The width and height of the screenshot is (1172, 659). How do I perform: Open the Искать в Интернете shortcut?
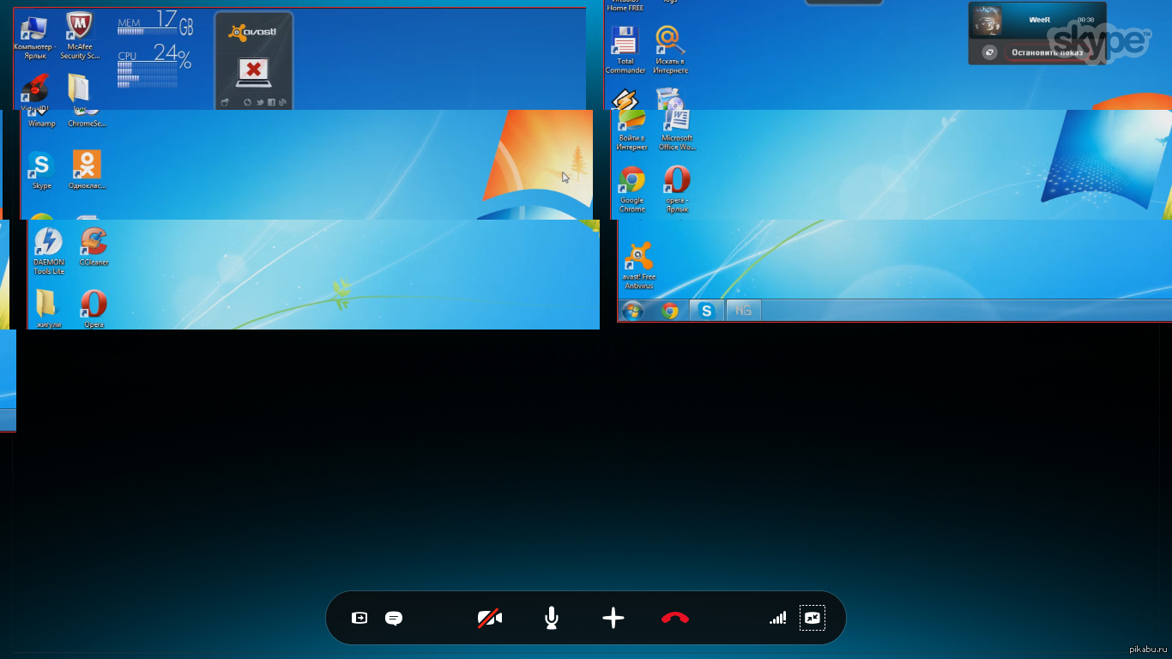click(x=669, y=50)
